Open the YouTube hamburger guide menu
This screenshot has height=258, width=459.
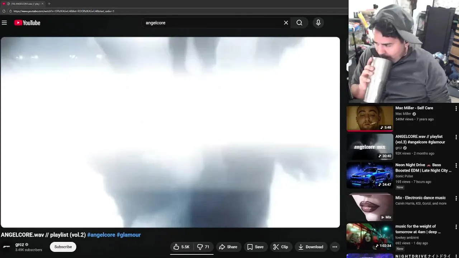4,23
